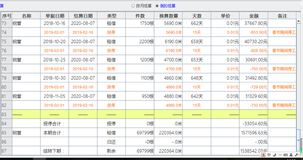The width and height of the screenshot is (303, 160).
Task: Click 钢管 name cell in row 75
Action: [26, 41]
